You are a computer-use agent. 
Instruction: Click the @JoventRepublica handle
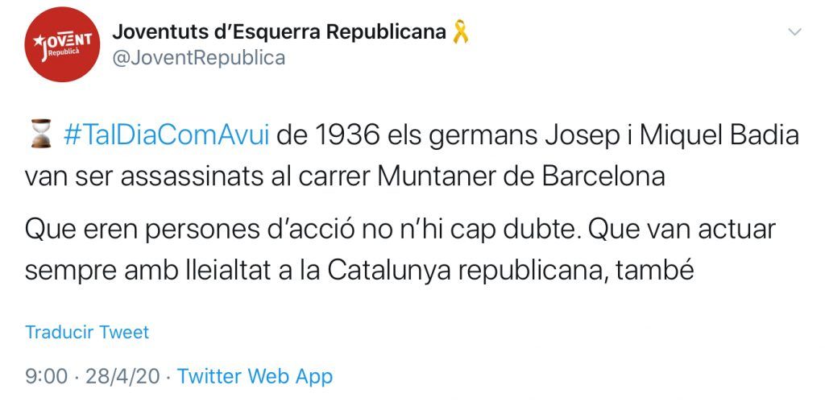click(x=198, y=58)
